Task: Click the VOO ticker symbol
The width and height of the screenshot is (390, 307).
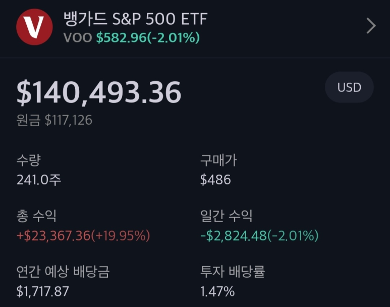Action: tap(78, 37)
